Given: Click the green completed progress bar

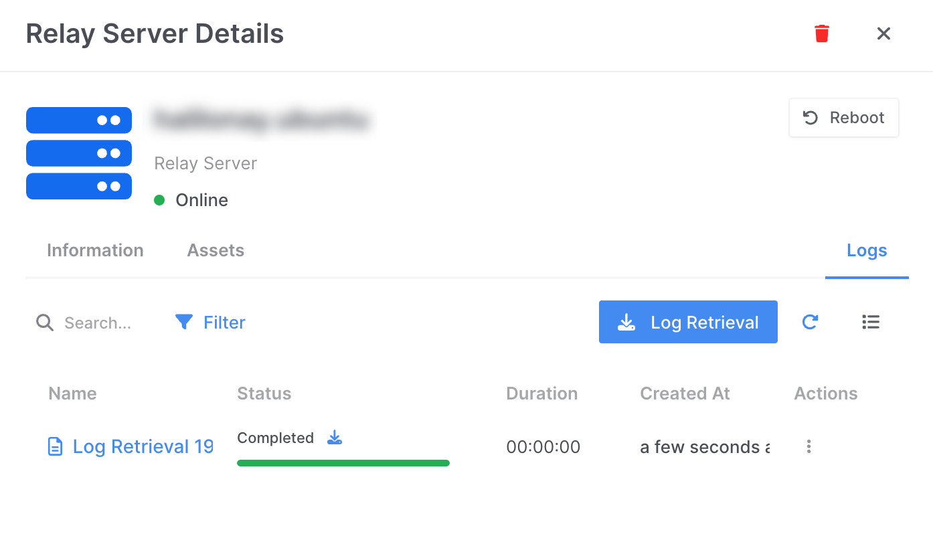Looking at the screenshot, I should coord(343,463).
